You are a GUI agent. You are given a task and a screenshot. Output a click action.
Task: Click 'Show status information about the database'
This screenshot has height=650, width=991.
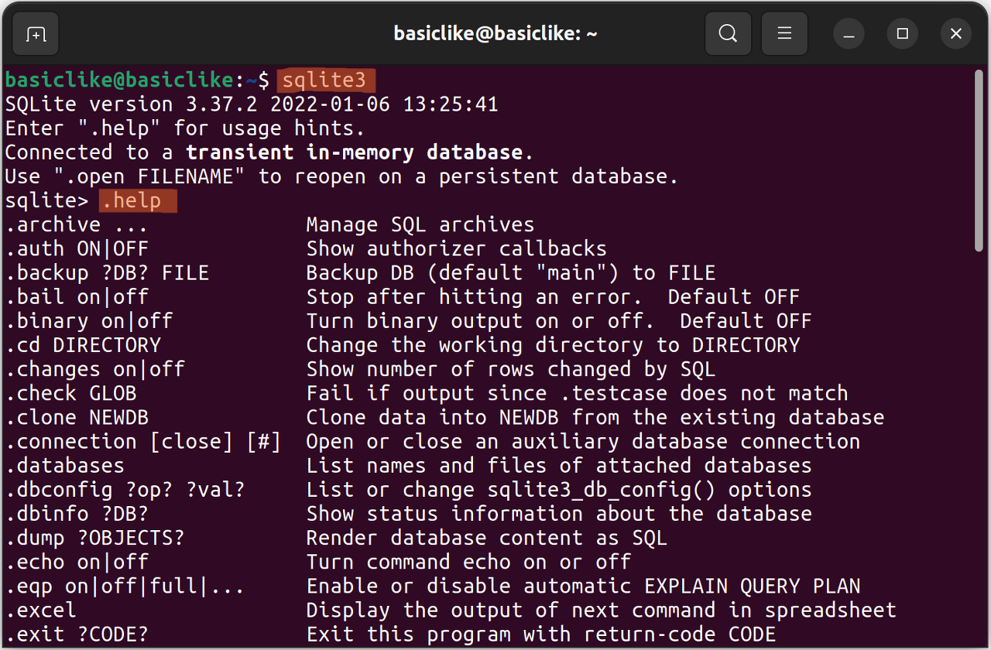coord(559,513)
